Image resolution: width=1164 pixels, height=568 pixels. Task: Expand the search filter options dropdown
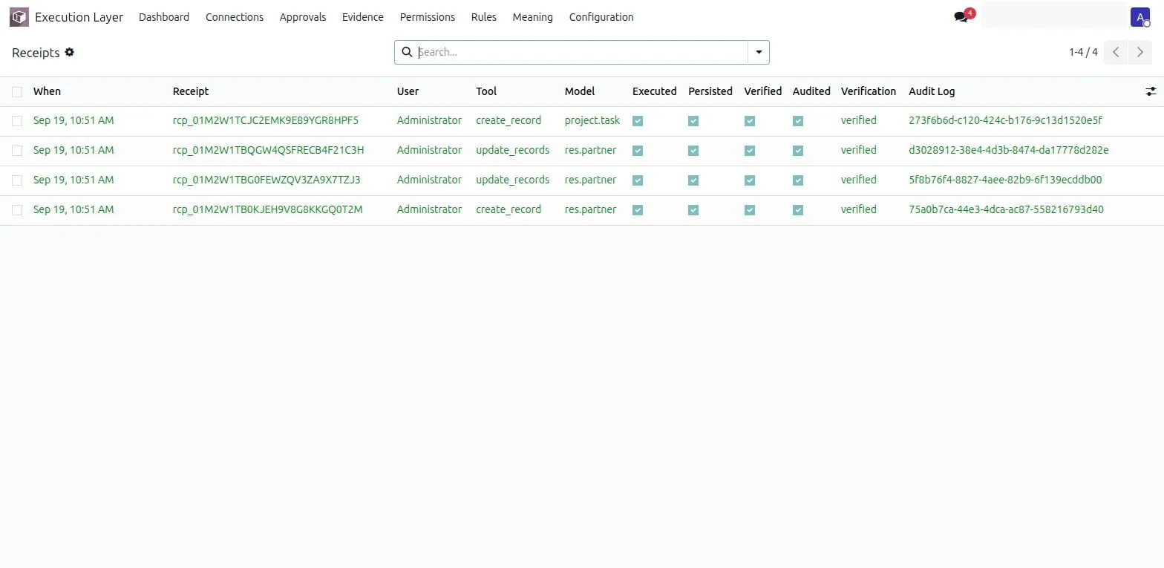(759, 52)
